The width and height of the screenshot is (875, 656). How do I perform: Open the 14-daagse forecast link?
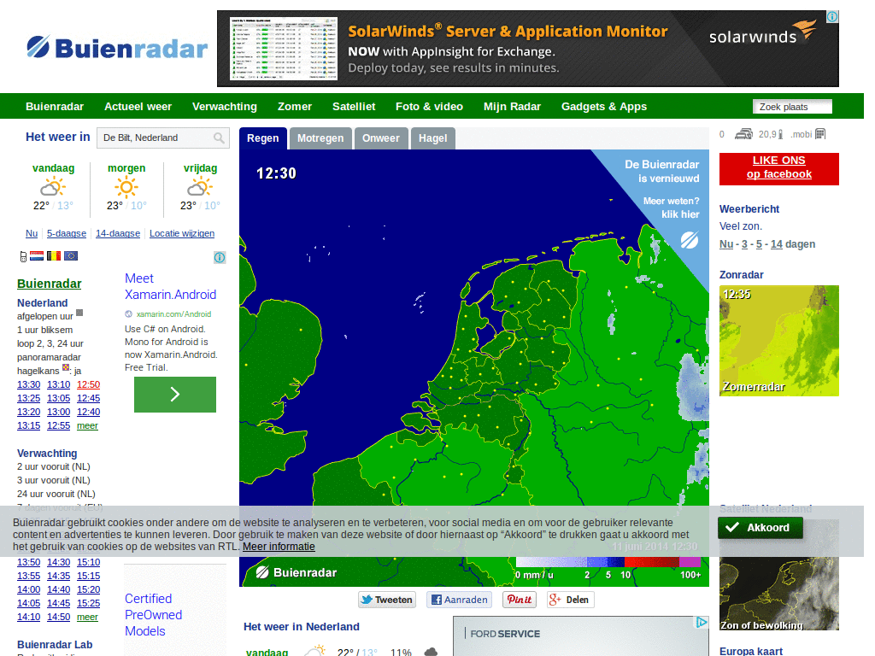(118, 233)
